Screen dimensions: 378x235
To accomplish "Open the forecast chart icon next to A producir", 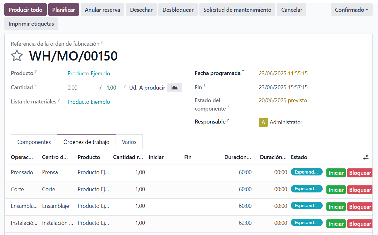I will coord(175,88).
